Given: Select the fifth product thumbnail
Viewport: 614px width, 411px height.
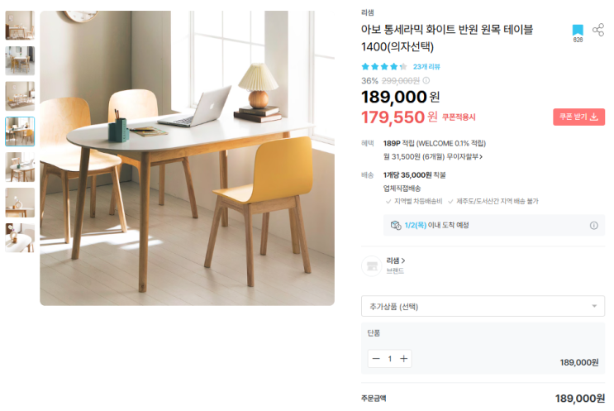Looking at the screenshot, I should pyautogui.click(x=20, y=167).
